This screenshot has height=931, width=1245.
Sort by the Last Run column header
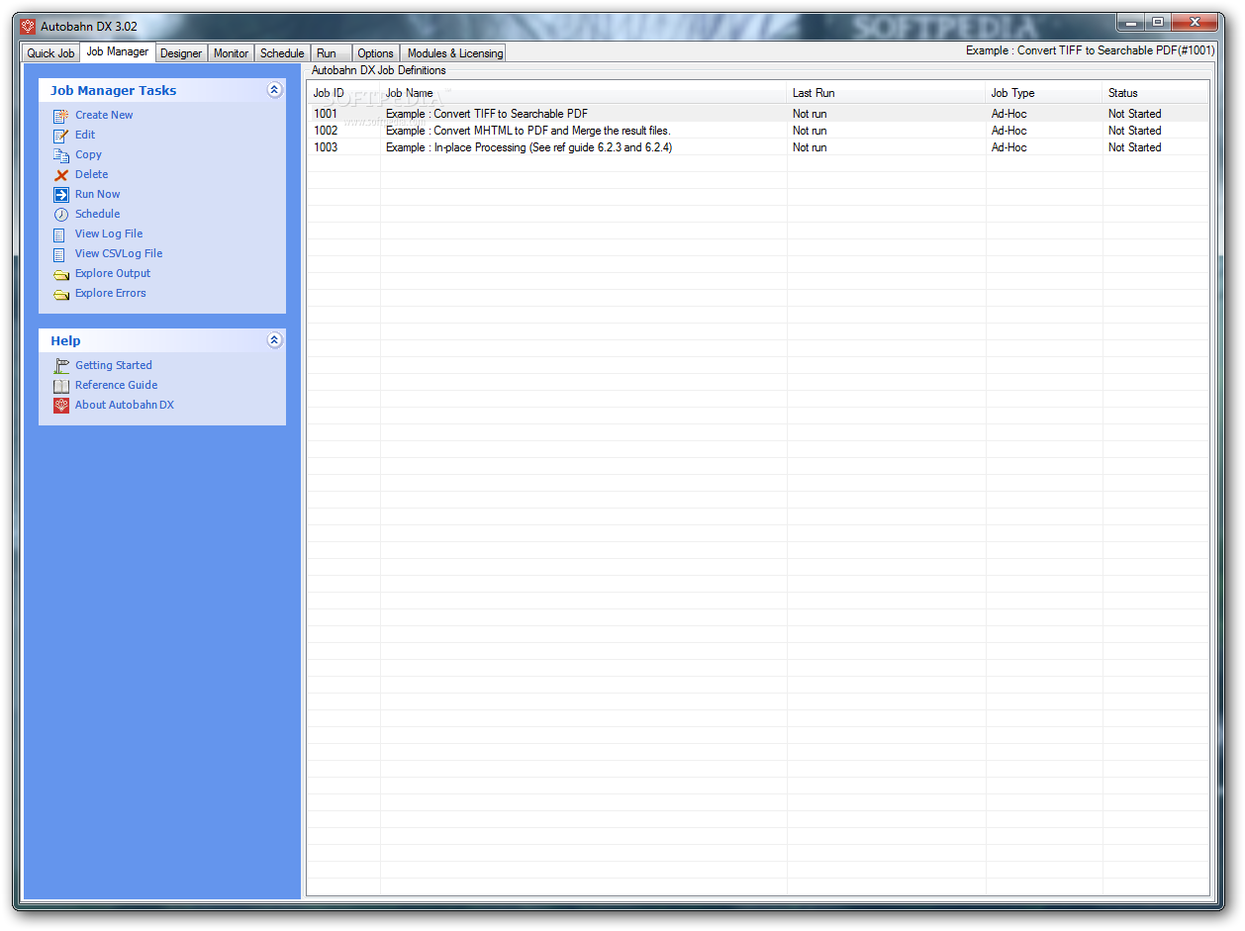887,93
